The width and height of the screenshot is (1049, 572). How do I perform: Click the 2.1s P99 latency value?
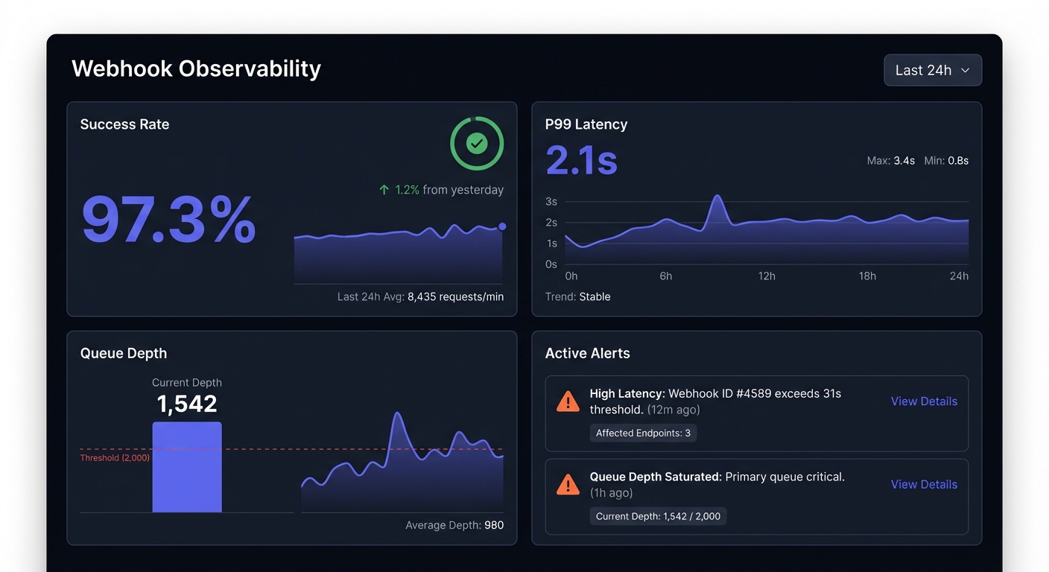(581, 160)
